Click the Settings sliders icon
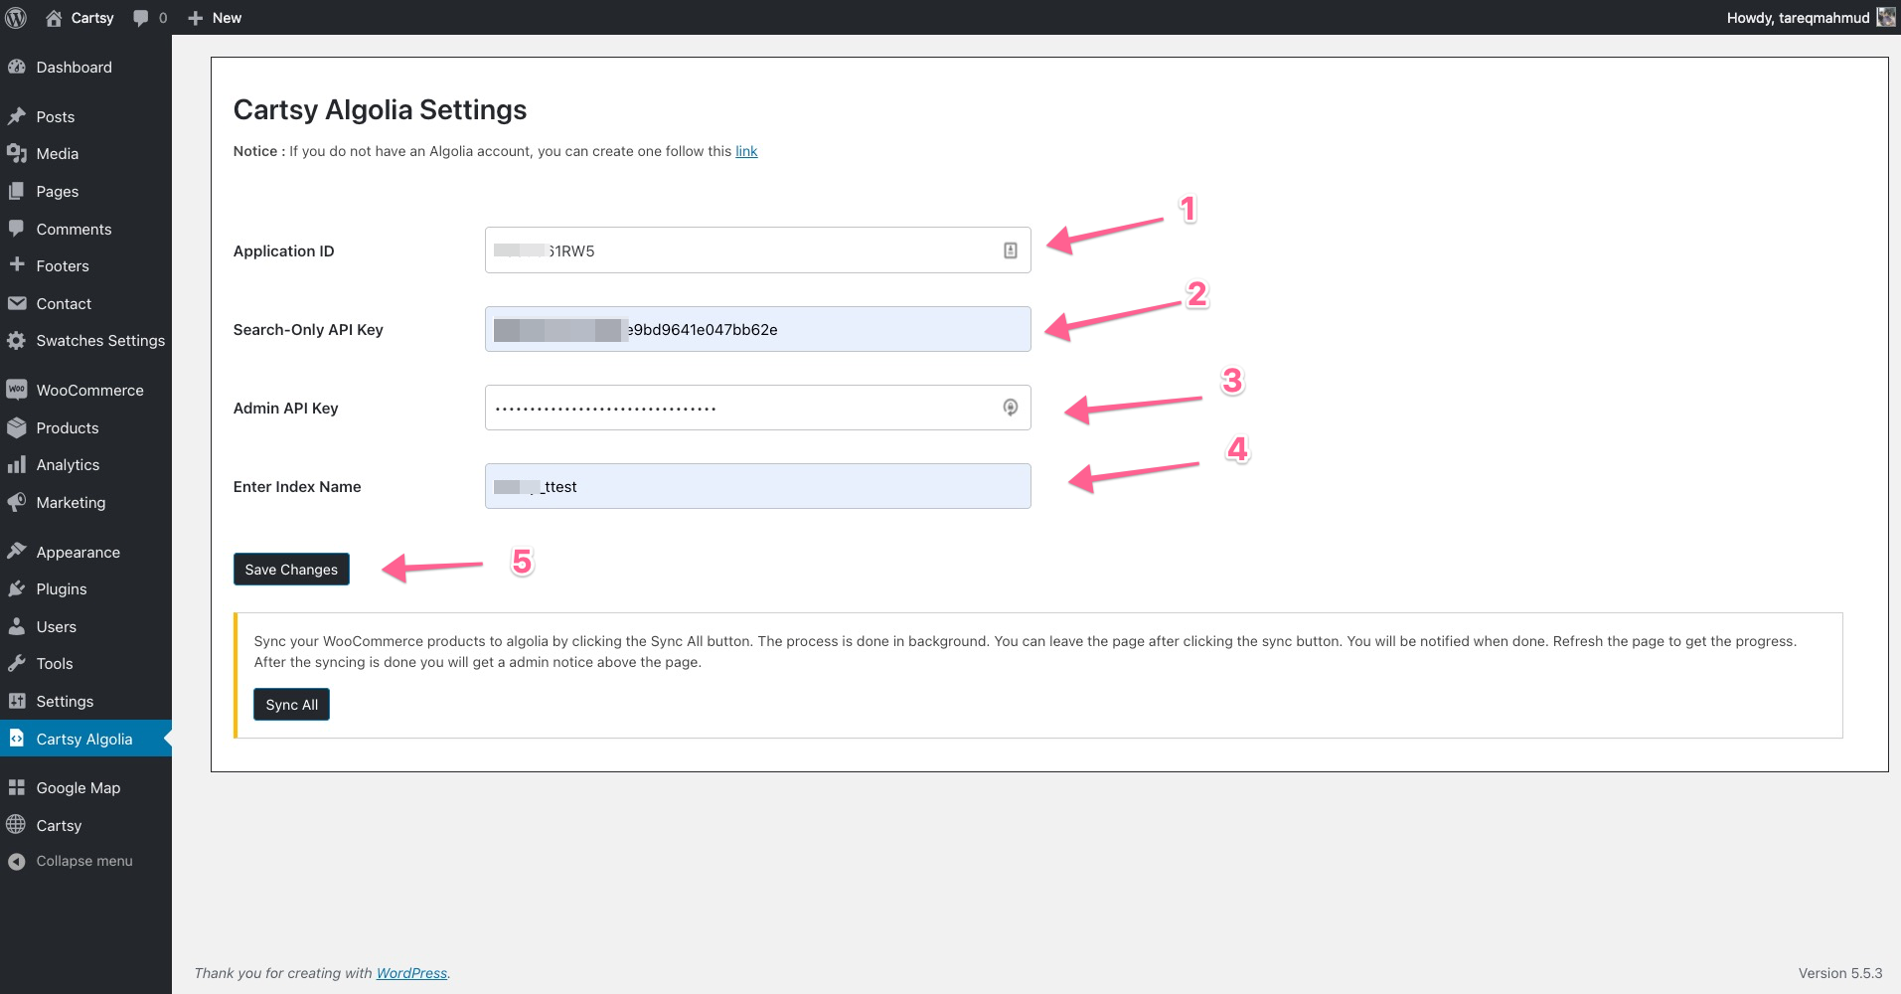Viewport: 1901px width, 994px height. click(17, 701)
